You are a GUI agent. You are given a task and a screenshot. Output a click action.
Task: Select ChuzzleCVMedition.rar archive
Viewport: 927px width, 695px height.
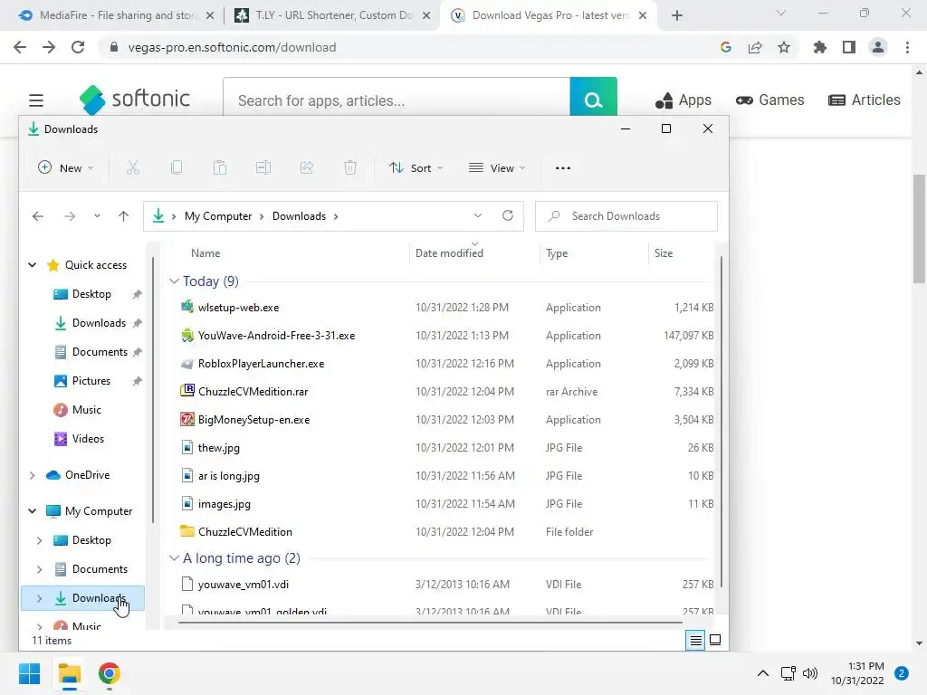coord(253,391)
